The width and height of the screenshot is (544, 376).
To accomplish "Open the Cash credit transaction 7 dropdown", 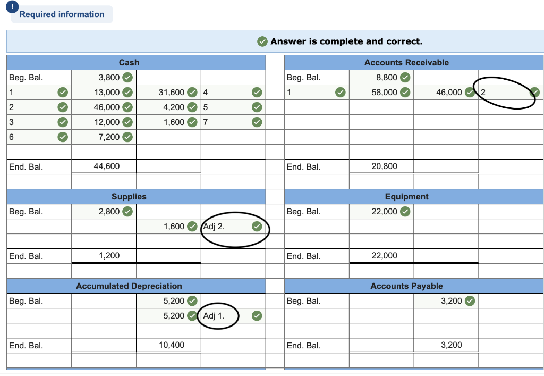I will 233,122.
